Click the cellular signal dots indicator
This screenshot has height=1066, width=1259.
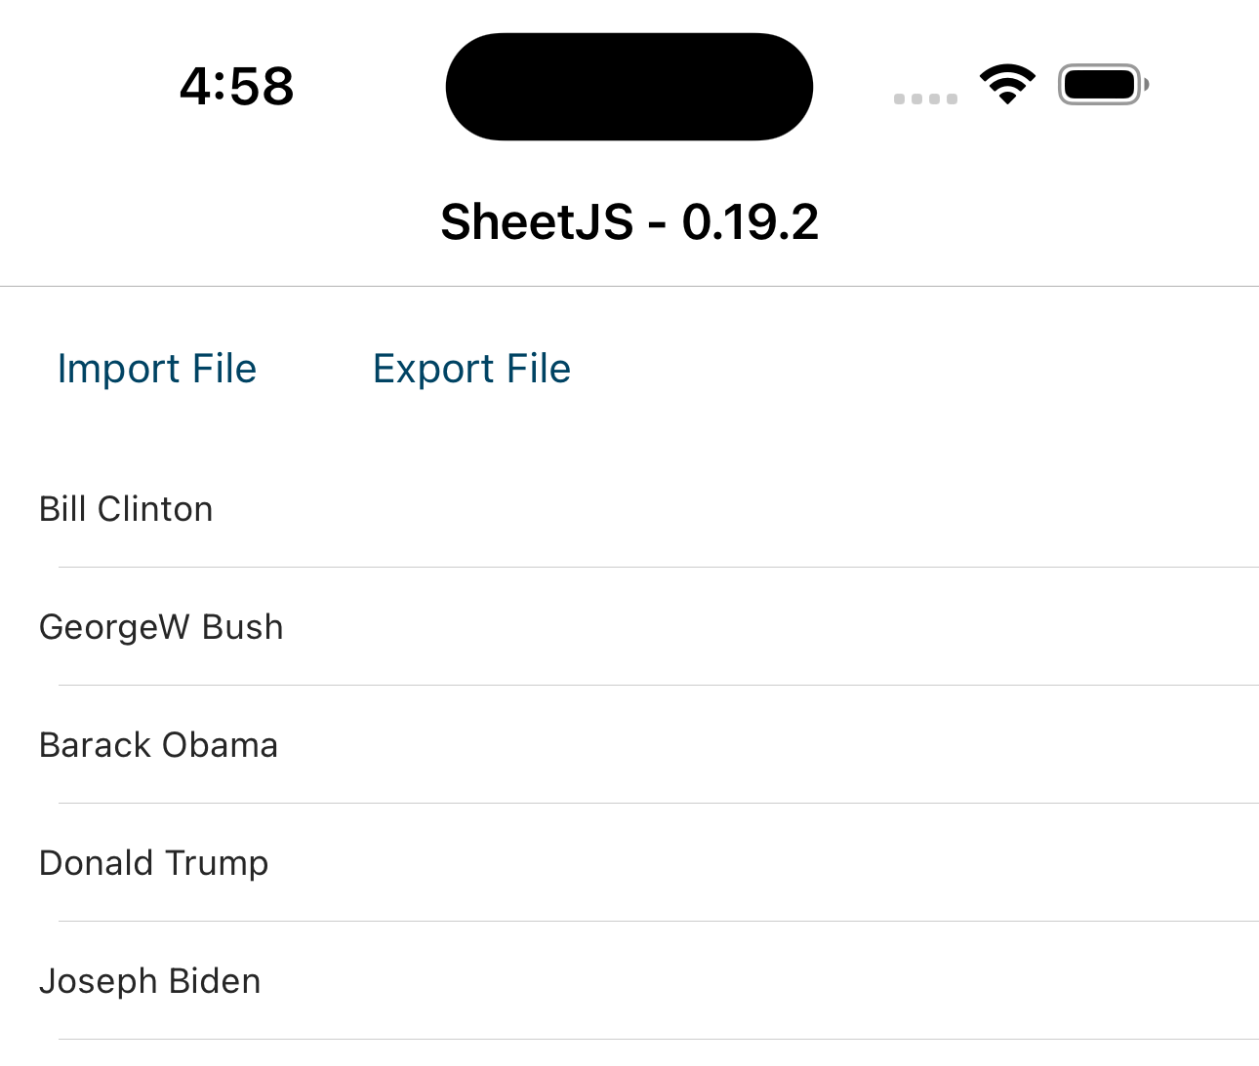coord(925,99)
